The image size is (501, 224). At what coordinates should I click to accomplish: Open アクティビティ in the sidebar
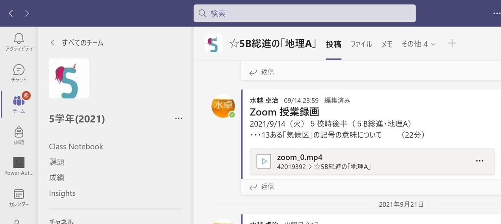pyautogui.click(x=19, y=42)
